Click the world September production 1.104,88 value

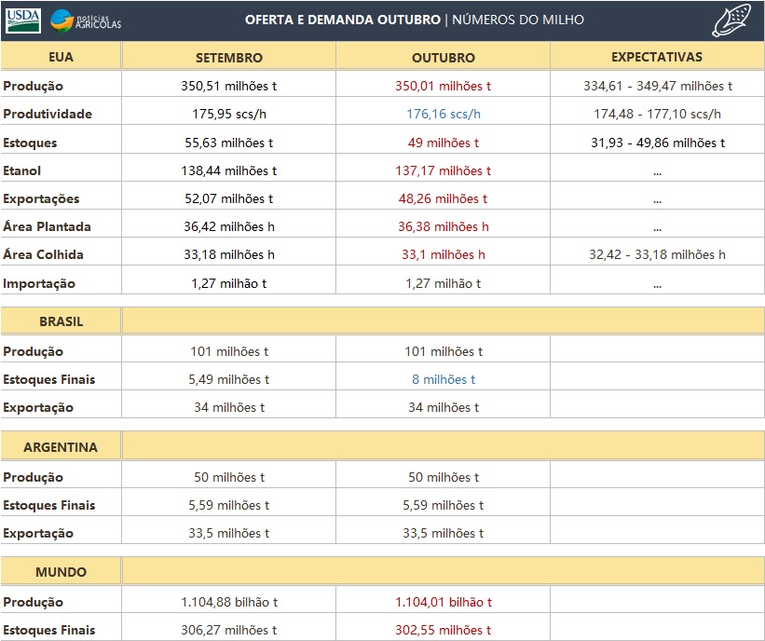[228, 602]
